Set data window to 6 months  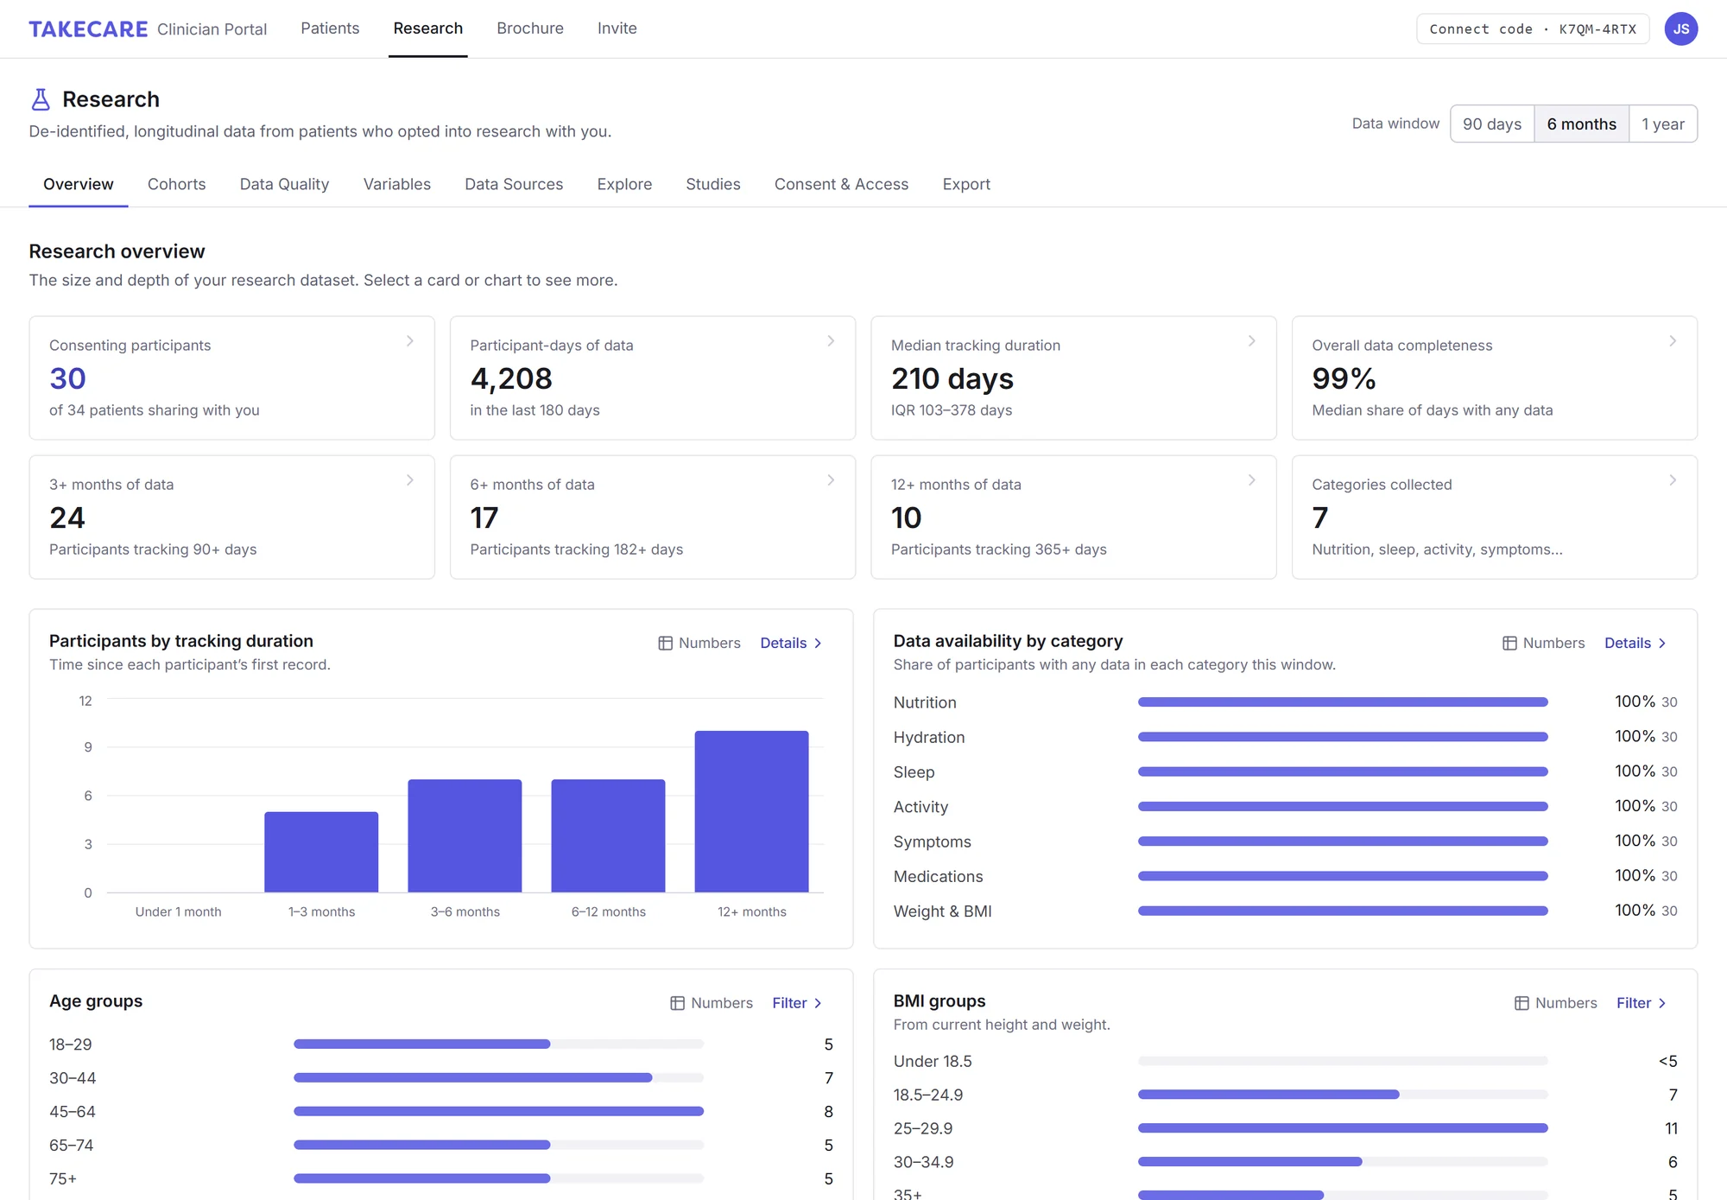pyautogui.click(x=1581, y=124)
